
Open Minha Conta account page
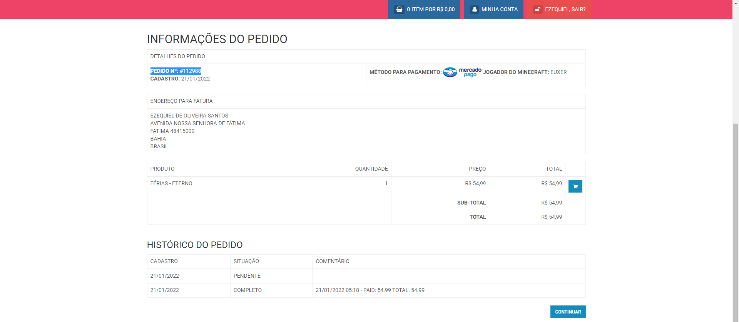494,9
